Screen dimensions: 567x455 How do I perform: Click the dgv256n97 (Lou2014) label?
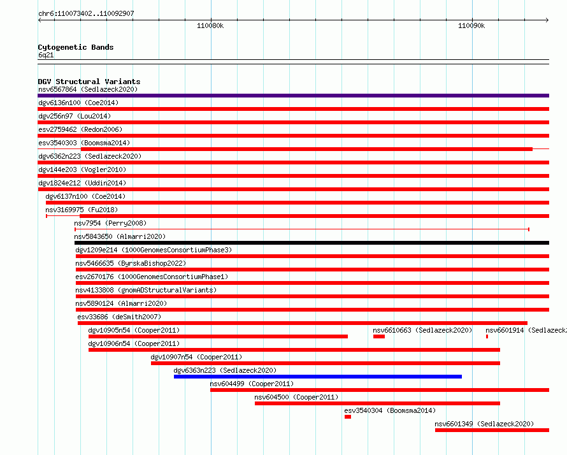pyautogui.click(x=75, y=116)
